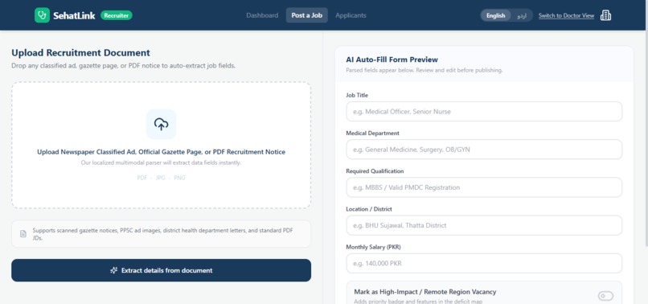Click the document icon beside supported formats note

(x=23, y=234)
